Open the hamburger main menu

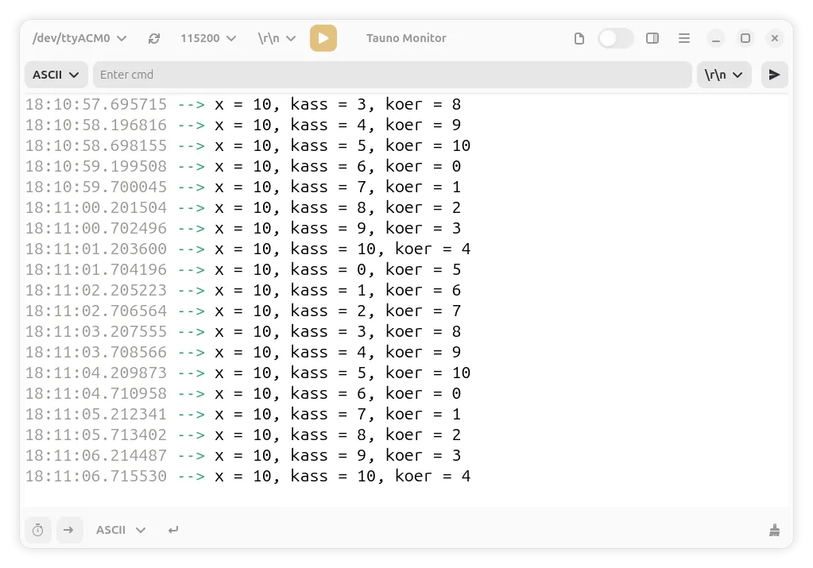(x=684, y=38)
